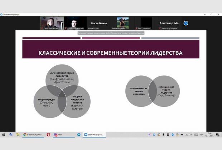Switch input language РУС indicator
Screen dimensions: 222x150
(x=202, y=135)
